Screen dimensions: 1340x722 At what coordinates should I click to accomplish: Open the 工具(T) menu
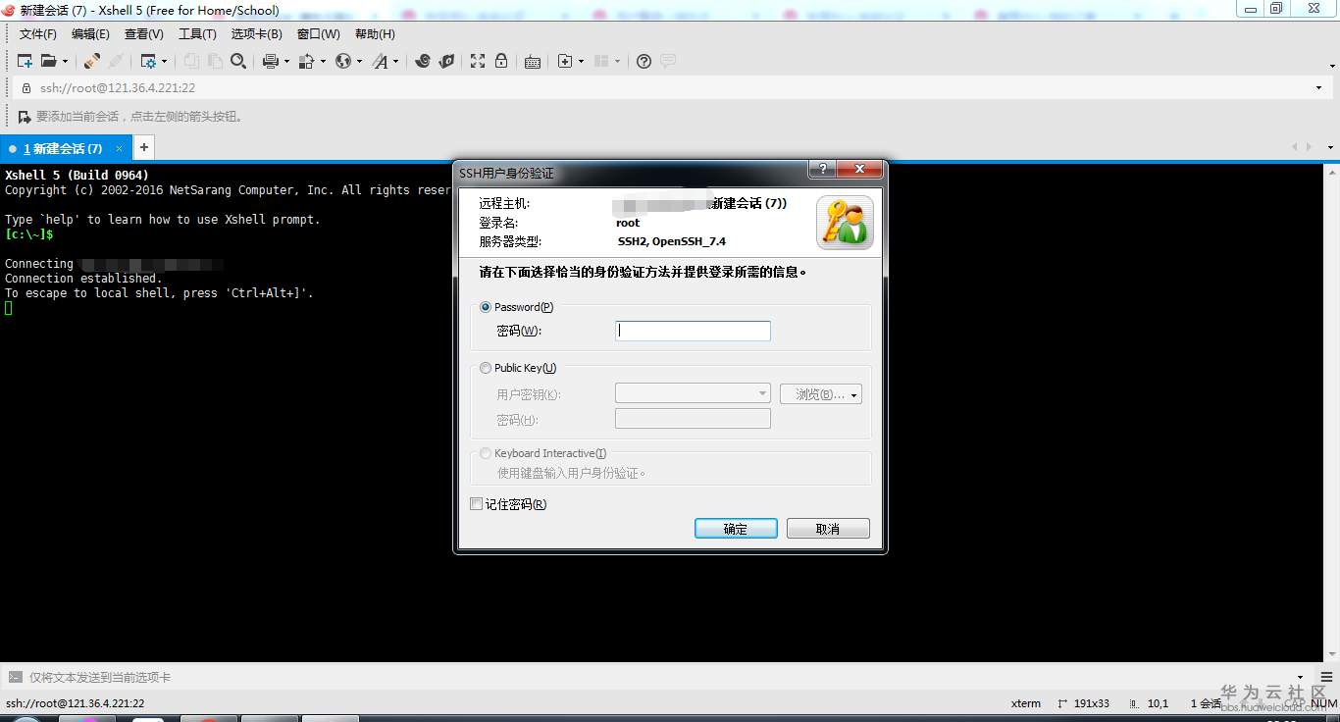pyautogui.click(x=197, y=34)
